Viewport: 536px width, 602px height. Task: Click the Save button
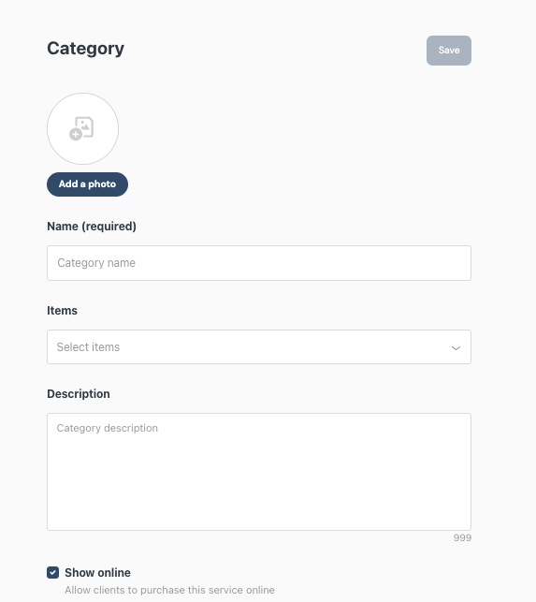point(448,51)
